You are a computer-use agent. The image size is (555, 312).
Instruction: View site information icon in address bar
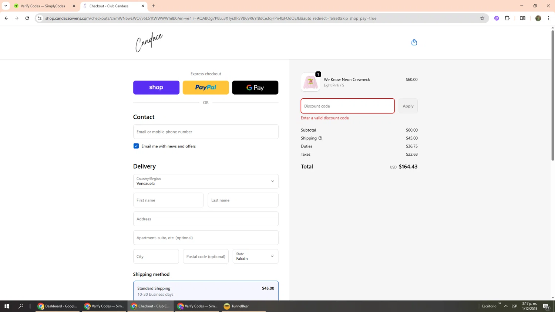pyautogui.click(x=40, y=18)
